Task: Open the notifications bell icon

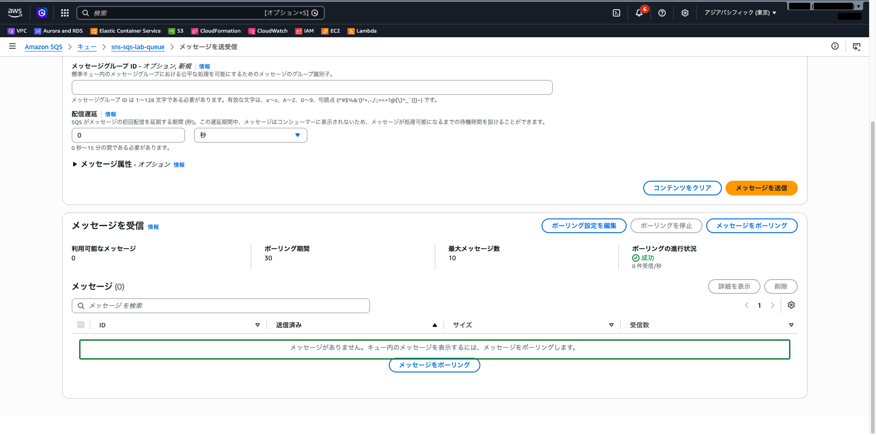Action: click(639, 13)
